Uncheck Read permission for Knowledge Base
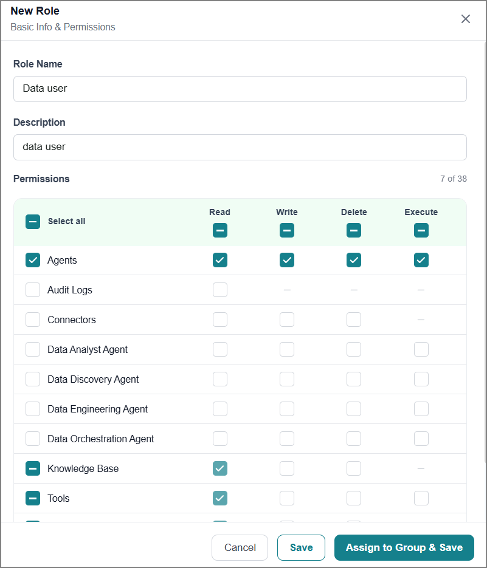Screen dimensions: 487x568 [x=219, y=468]
